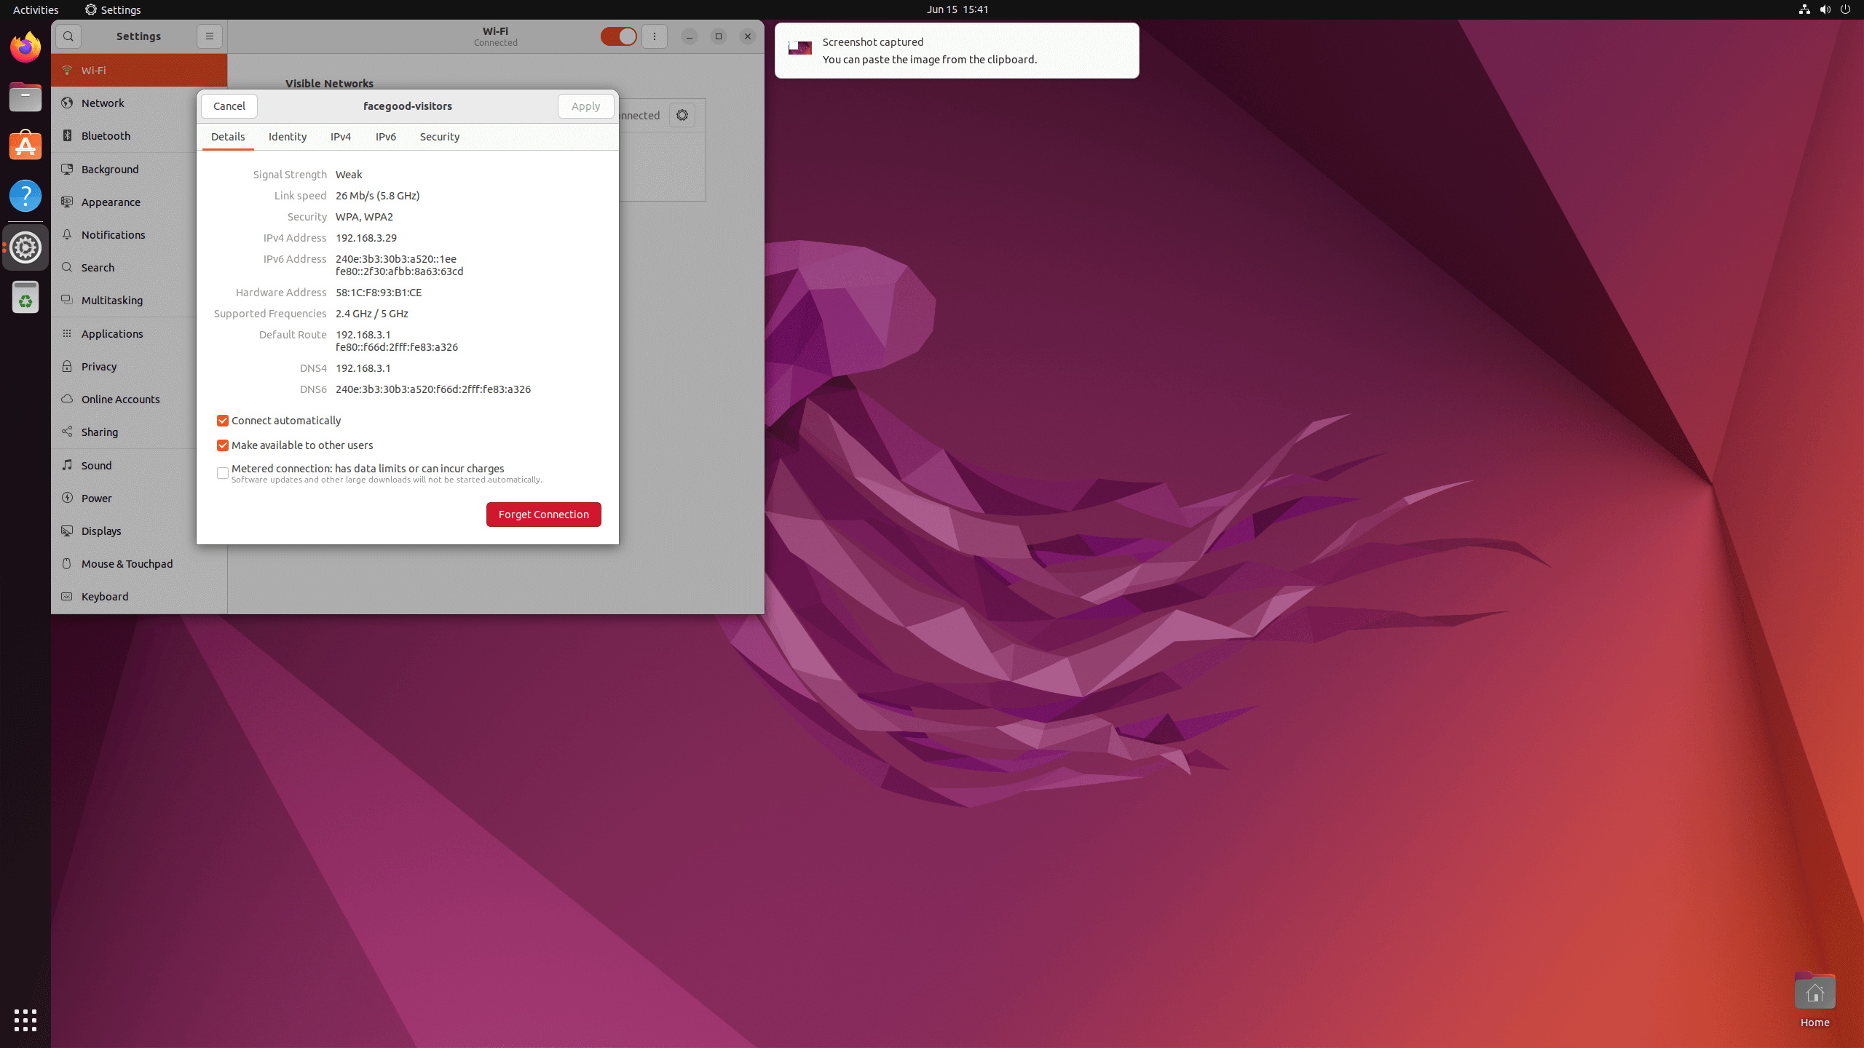Viewport: 1864px width, 1048px height.
Task: Open Power settings in the sidebar
Action: 124,498
